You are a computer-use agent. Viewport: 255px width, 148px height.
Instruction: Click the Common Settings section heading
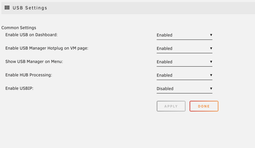pos(19,28)
